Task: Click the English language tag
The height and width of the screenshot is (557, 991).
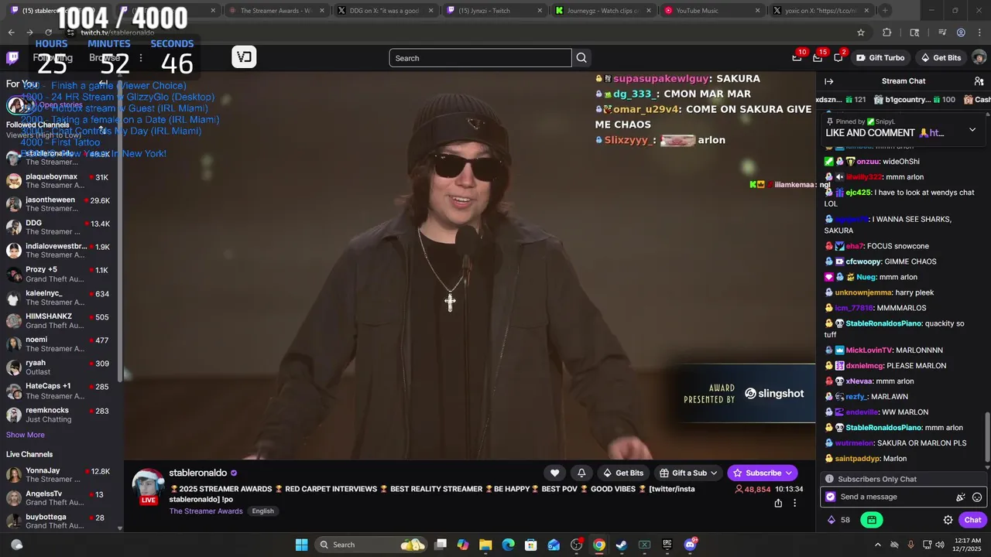Action: (262, 511)
